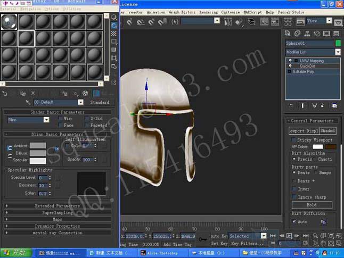The height and width of the screenshot is (258, 344).
Task: Open the Blinn shader dropdown
Action: (46, 120)
